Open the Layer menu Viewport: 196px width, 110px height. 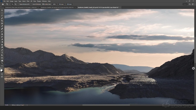click(x=16, y=1)
